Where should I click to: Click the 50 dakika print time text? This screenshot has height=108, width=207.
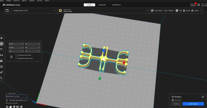point(178,97)
